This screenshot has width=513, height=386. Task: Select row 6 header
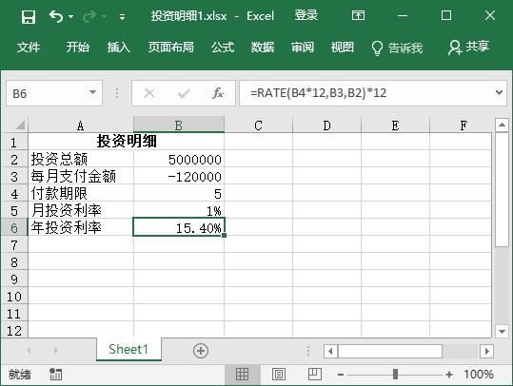point(14,227)
